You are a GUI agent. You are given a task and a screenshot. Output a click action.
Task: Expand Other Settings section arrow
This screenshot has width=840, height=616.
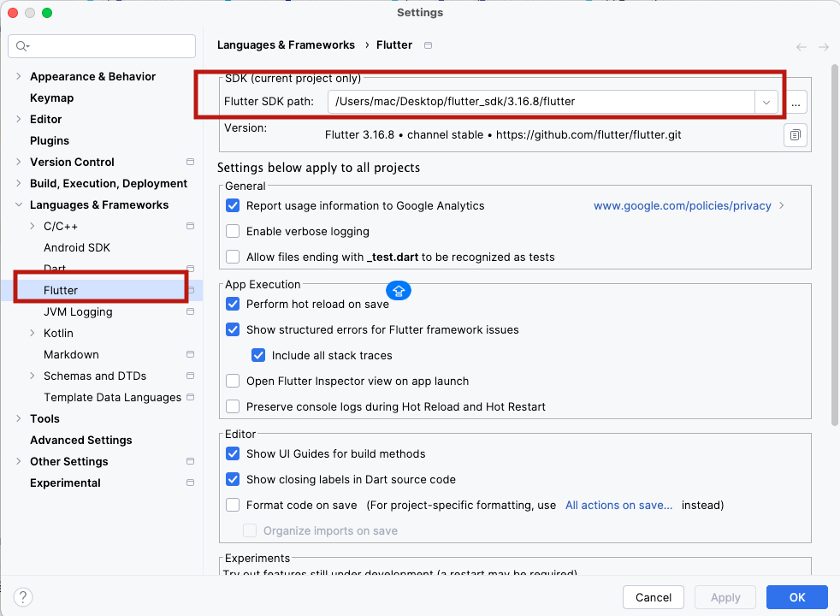click(x=19, y=461)
